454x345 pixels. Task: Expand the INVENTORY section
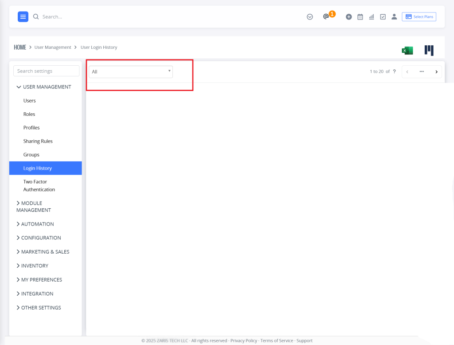pyautogui.click(x=32, y=266)
